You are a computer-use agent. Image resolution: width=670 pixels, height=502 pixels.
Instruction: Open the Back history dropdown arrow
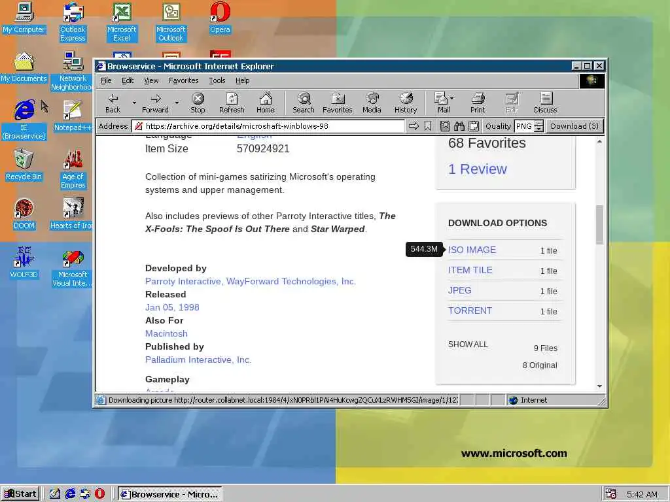[x=134, y=103]
